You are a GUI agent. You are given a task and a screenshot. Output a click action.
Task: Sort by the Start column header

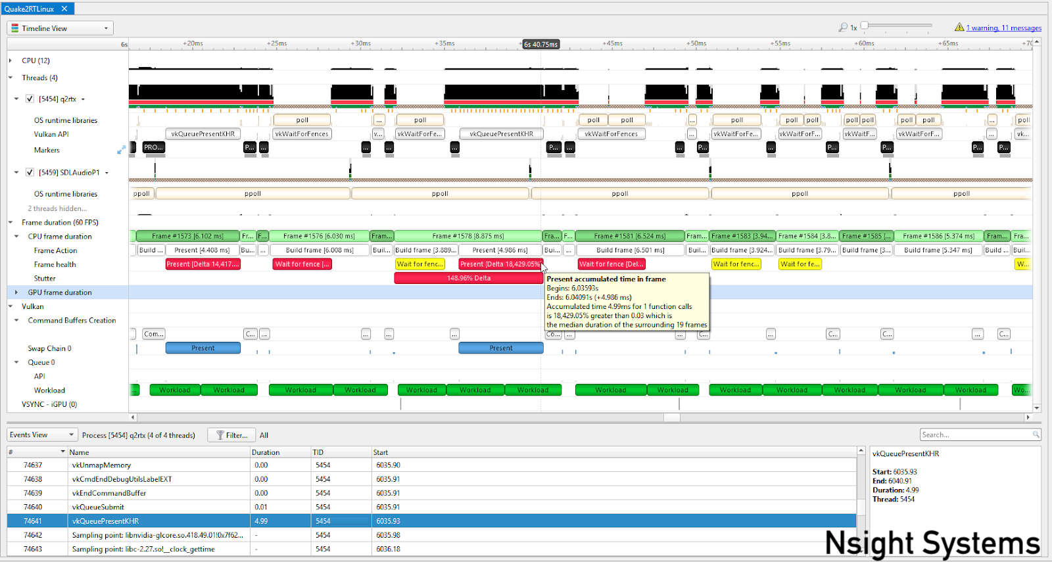(613, 452)
